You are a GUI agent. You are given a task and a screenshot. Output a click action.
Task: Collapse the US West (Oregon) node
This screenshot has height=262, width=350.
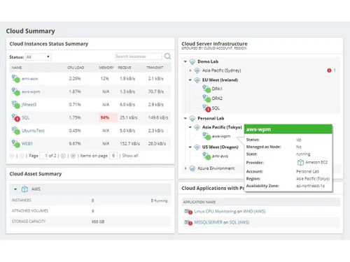pyautogui.click(x=190, y=147)
